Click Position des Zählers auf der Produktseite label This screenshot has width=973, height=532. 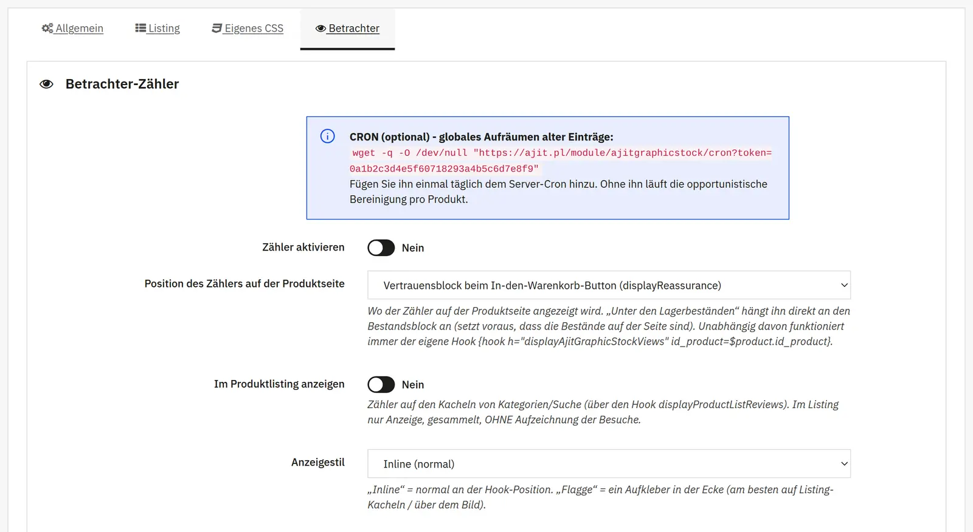click(x=244, y=284)
